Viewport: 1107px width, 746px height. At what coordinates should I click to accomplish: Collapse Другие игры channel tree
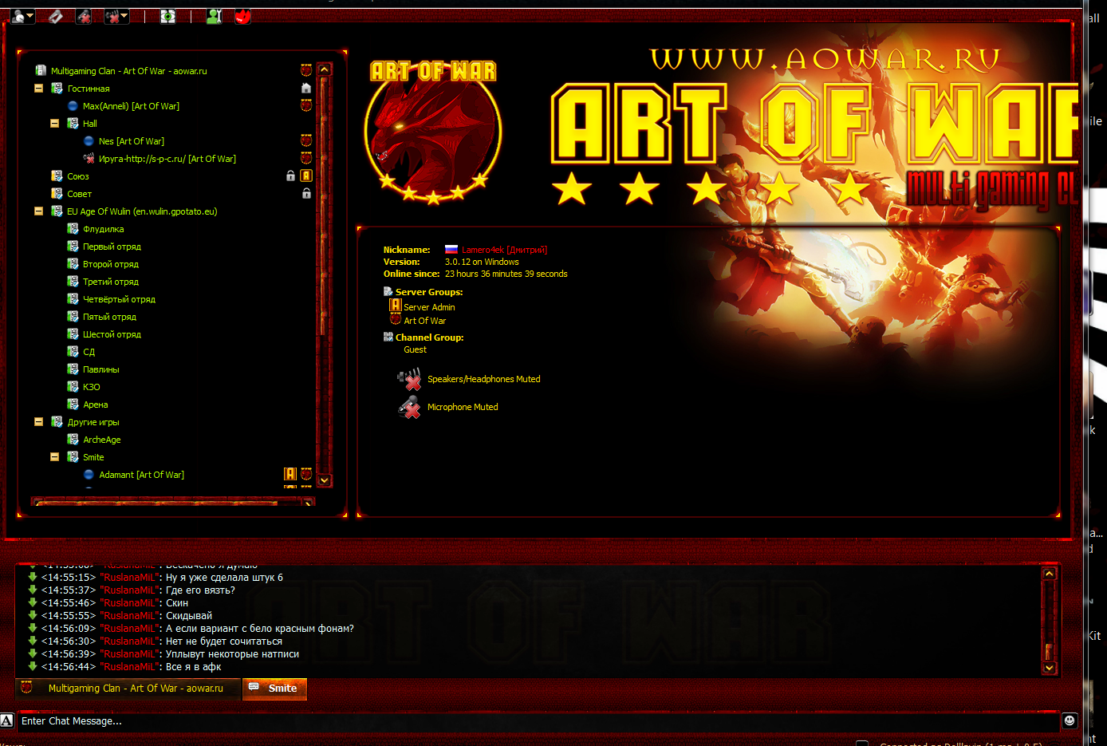point(38,422)
